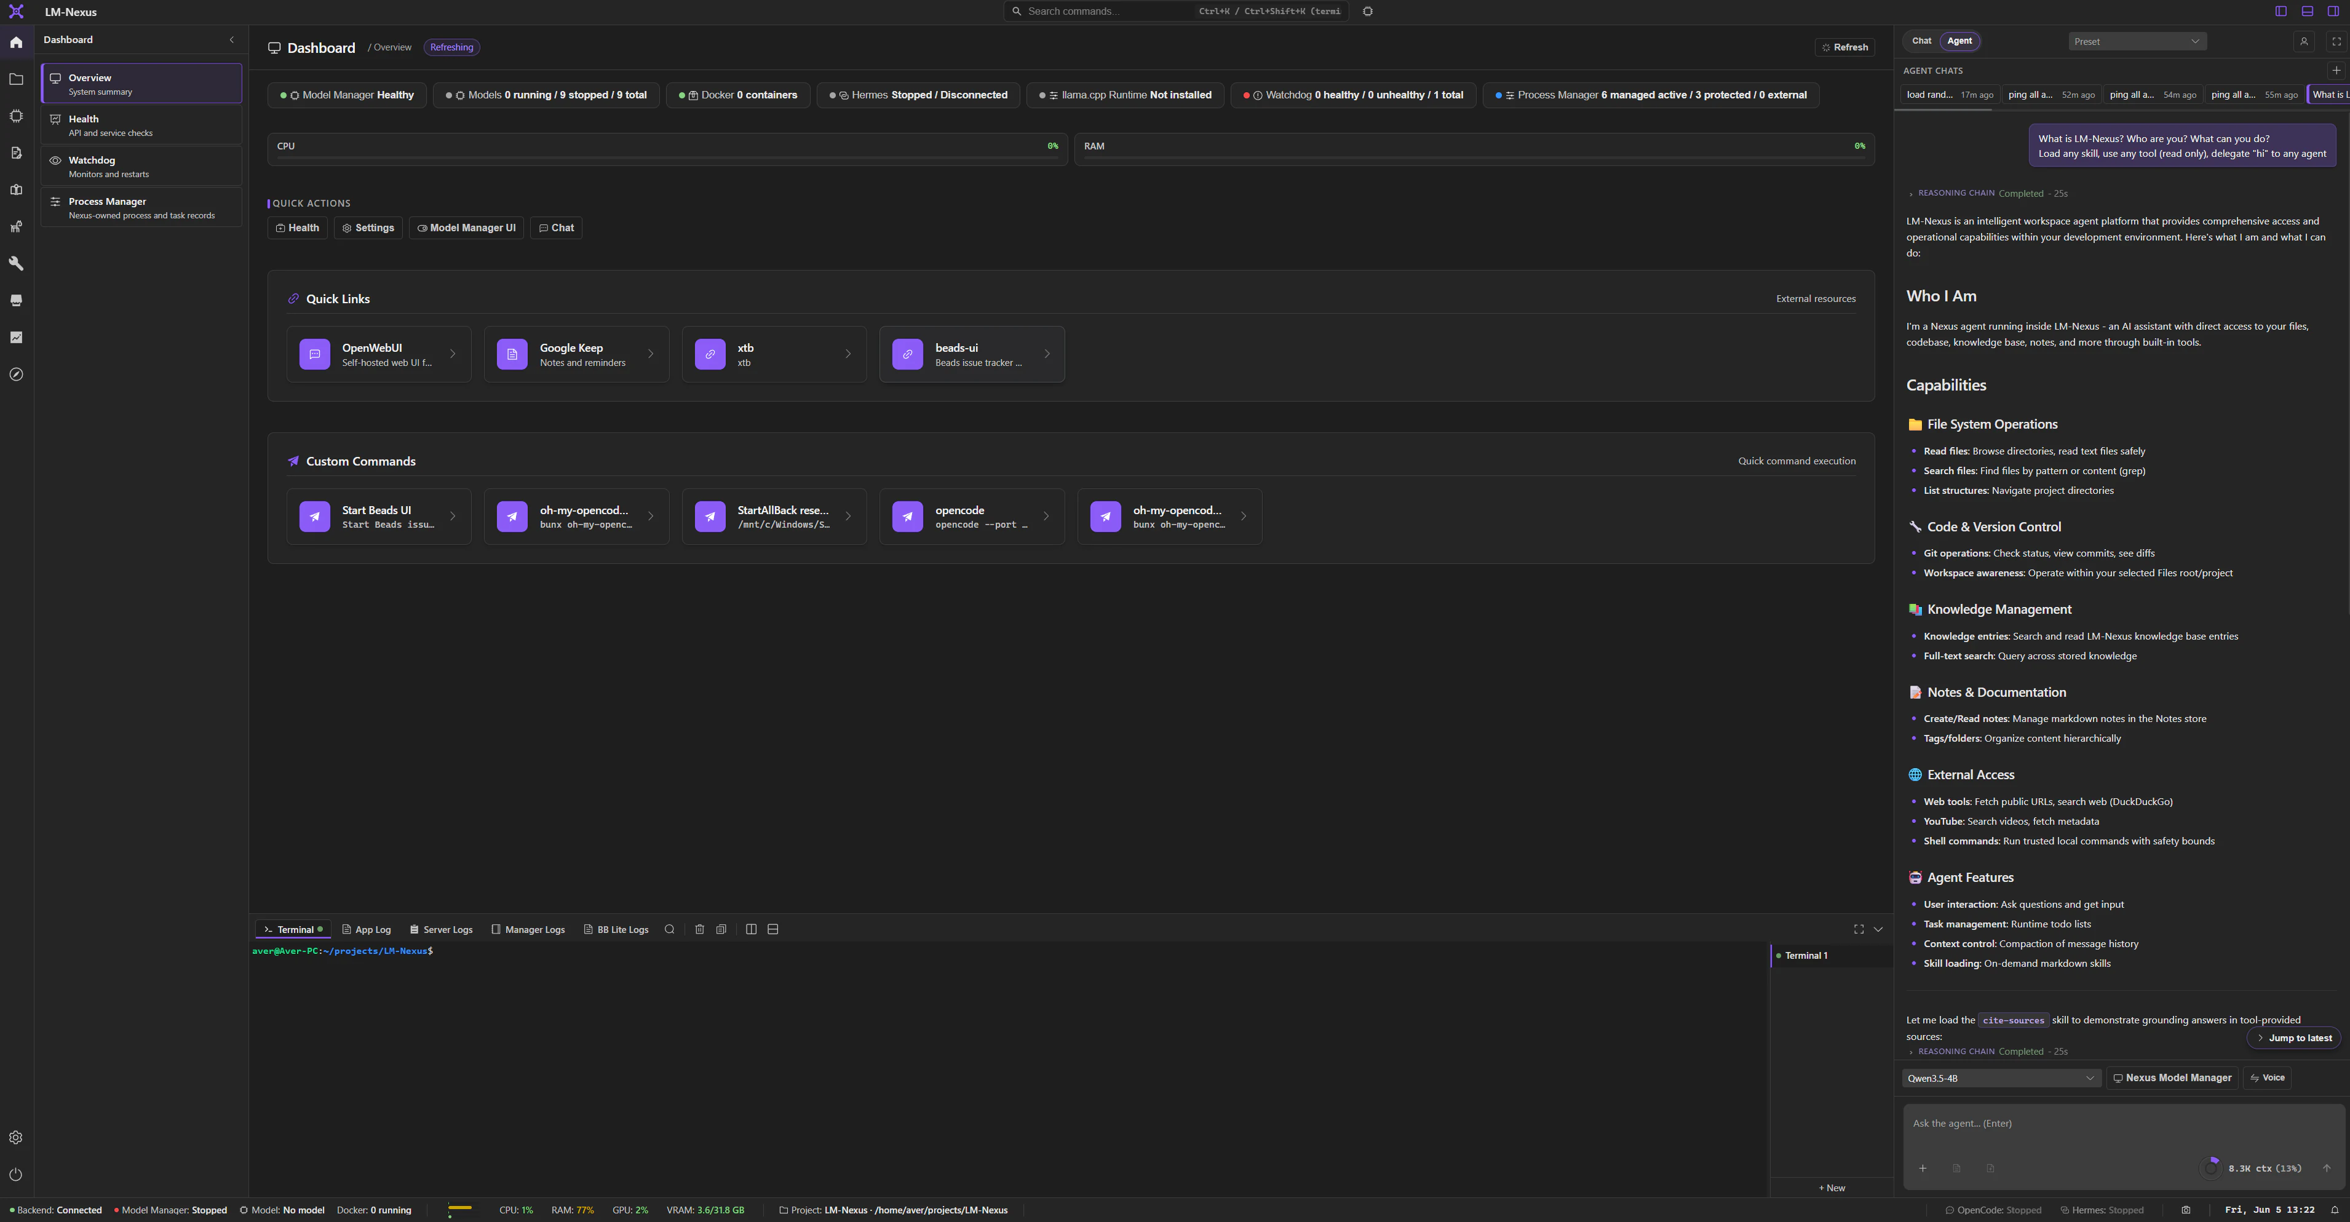2350x1222 pixels.
Task: Open the wrench Tools icon in the left rail
Action: [17, 264]
